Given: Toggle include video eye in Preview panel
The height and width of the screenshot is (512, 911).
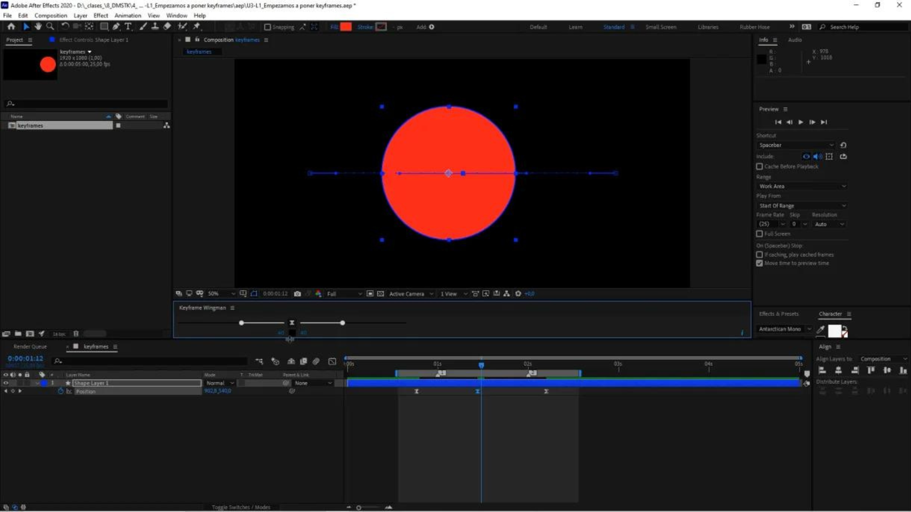Looking at the screenshot, I should click(x=806, y=156).
